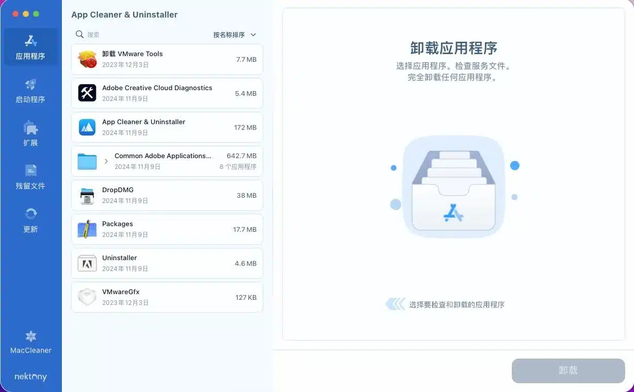Image resolution: width=634 pixels, height=392 pixels.
Task: Select App Cleaner & Uninstaller list item
Action: tap(167, 127)
